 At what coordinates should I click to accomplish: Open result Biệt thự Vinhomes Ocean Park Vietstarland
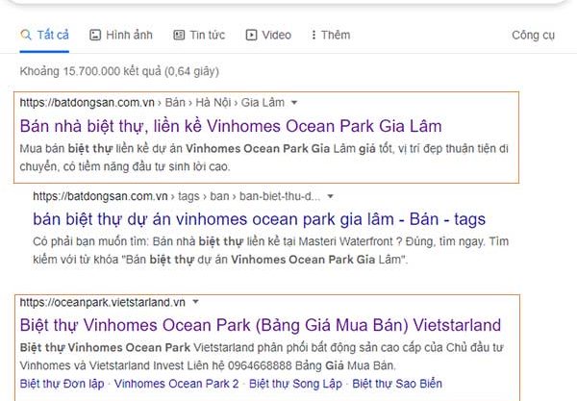click(x=261, y=325)
